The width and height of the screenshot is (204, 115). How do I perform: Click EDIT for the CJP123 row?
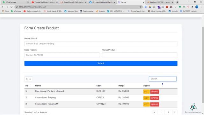click(146, 98)
